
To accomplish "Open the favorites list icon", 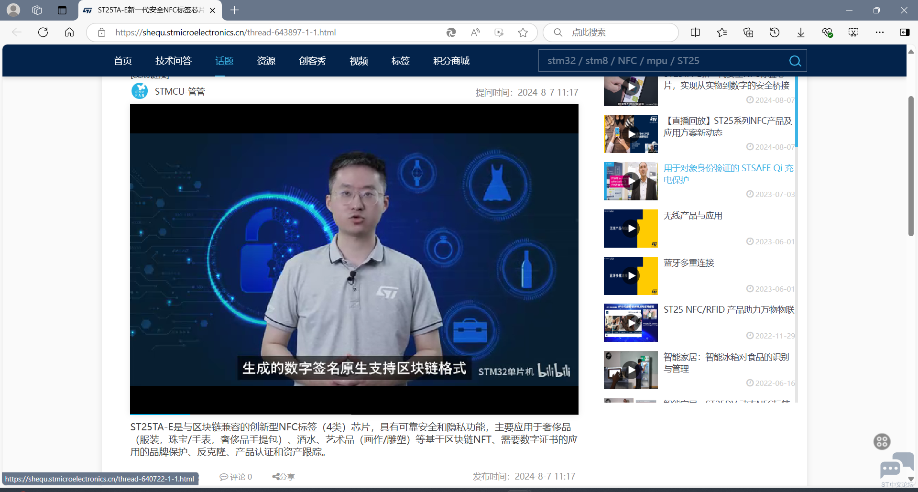I will pyautogui.click(x=722, y=32).
